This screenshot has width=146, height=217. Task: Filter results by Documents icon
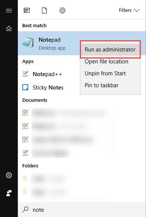pos(44,10)
